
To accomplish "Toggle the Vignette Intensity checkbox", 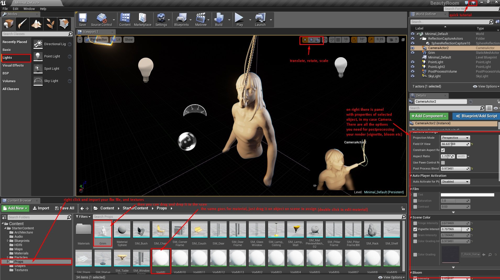I will (415, 229).
